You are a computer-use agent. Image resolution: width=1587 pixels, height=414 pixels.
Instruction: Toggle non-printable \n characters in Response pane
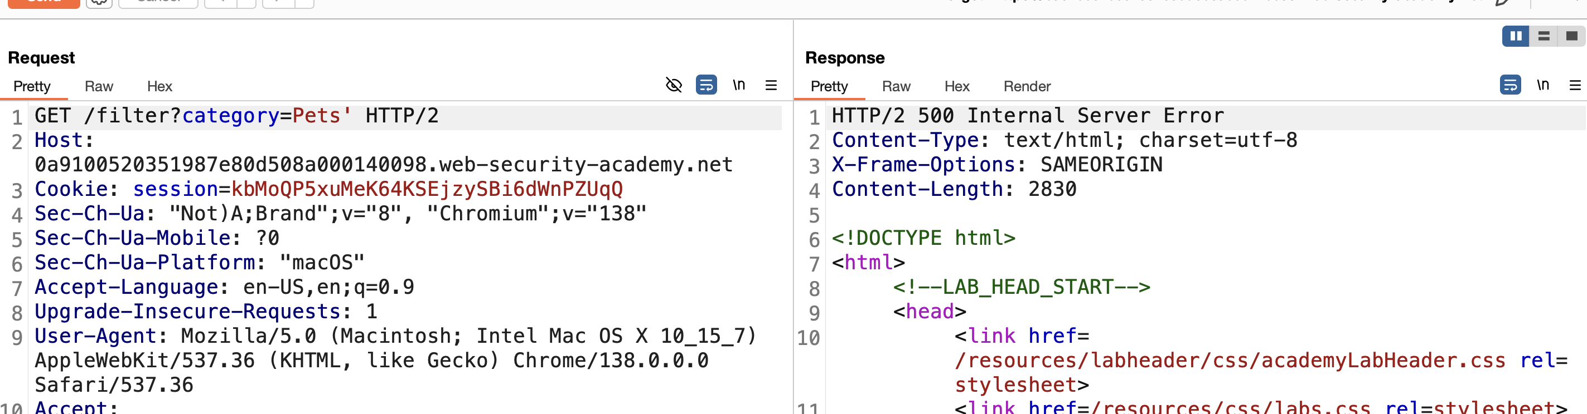[1542, 85]
